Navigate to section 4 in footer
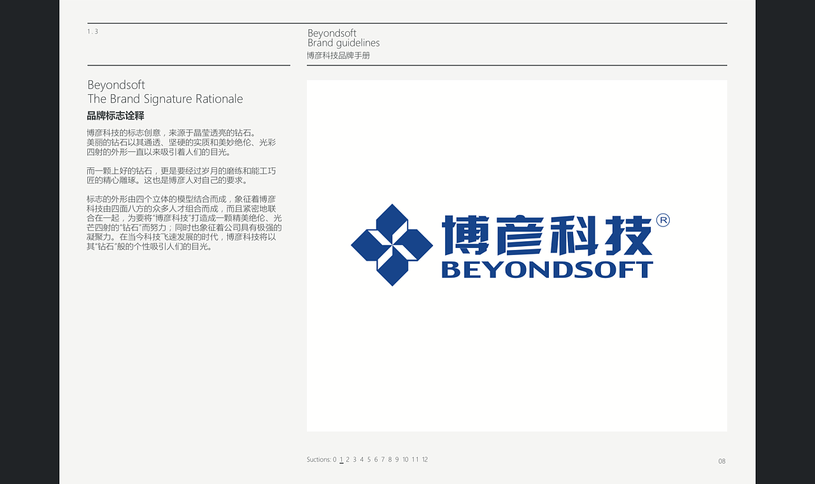The image size is (815, 484). click(x=362, y=459)
